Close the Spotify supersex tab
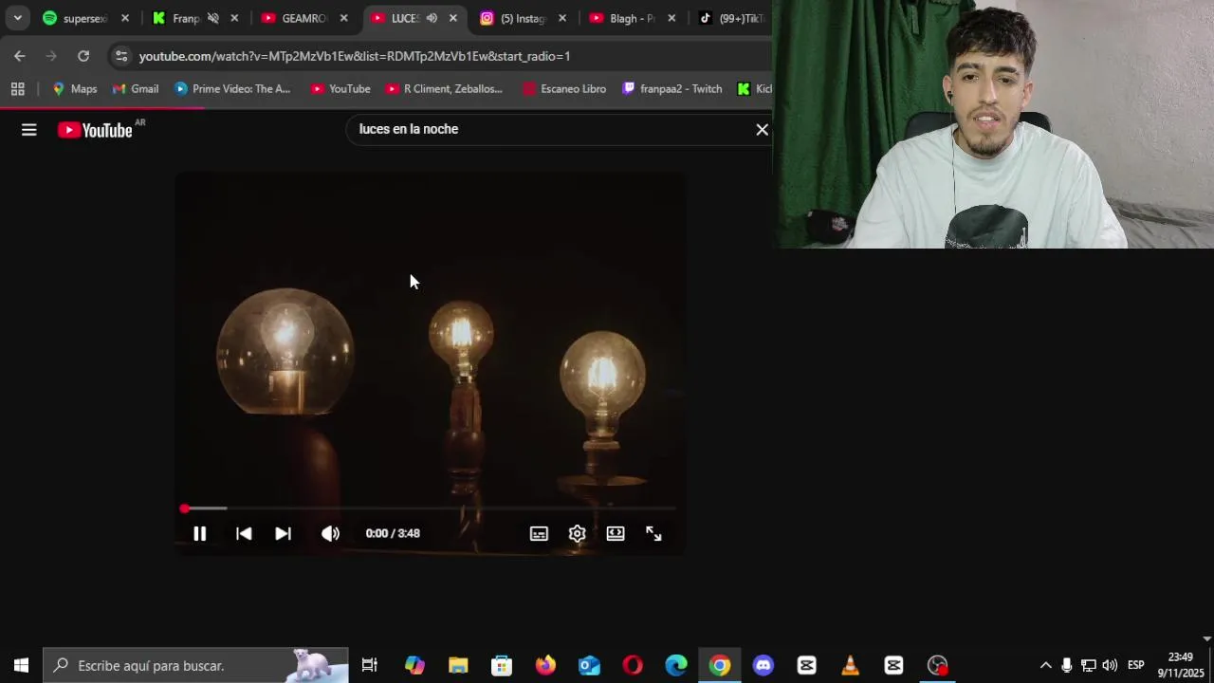 tap(124, 18)
